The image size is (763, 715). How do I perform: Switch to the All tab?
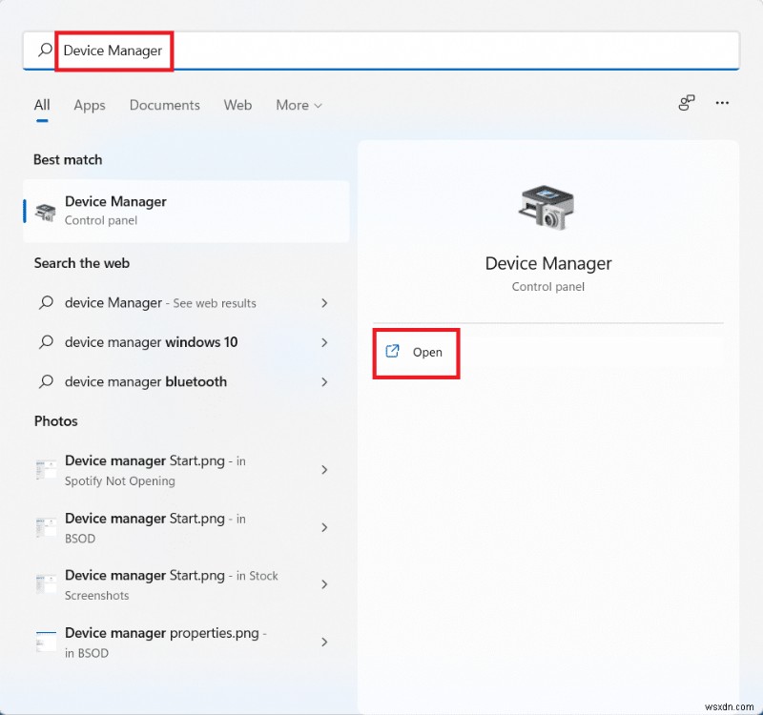[x=42, y=105]
